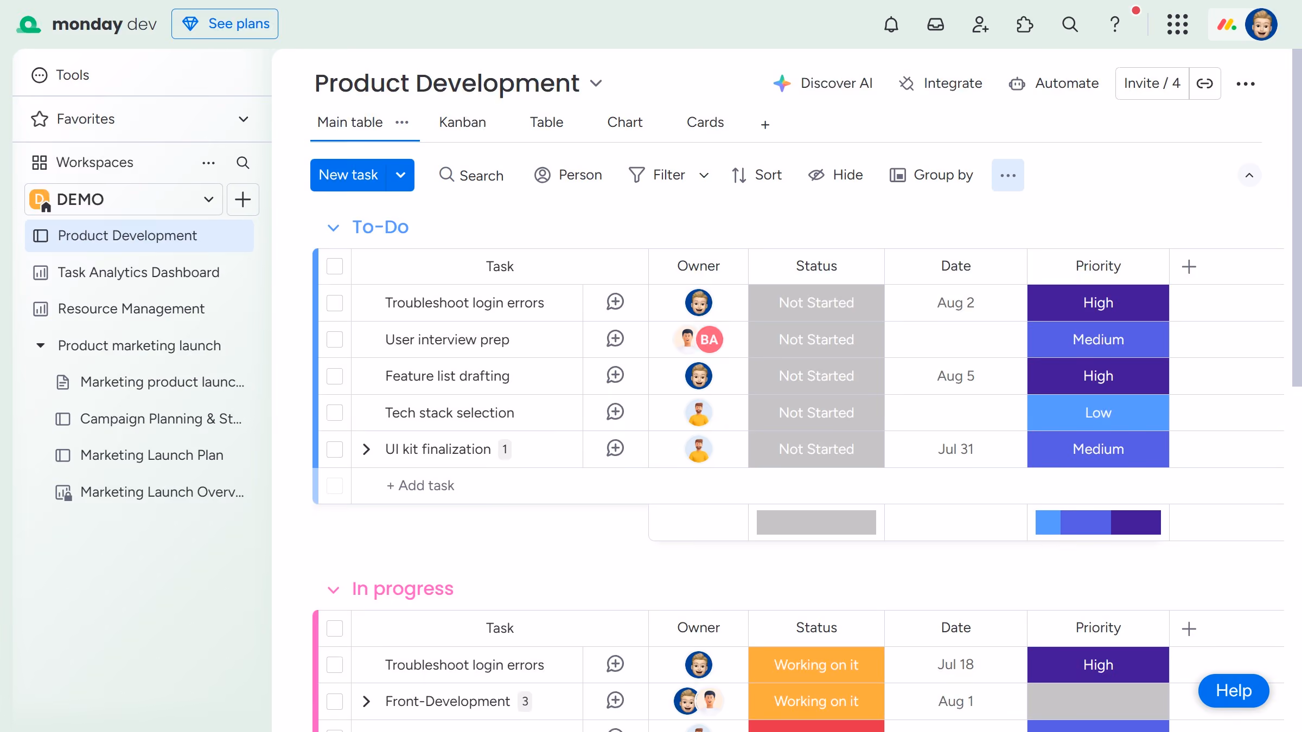Check the User interview prep row
The height and width of the screenshot is (732, 1302).
(335, 339)
